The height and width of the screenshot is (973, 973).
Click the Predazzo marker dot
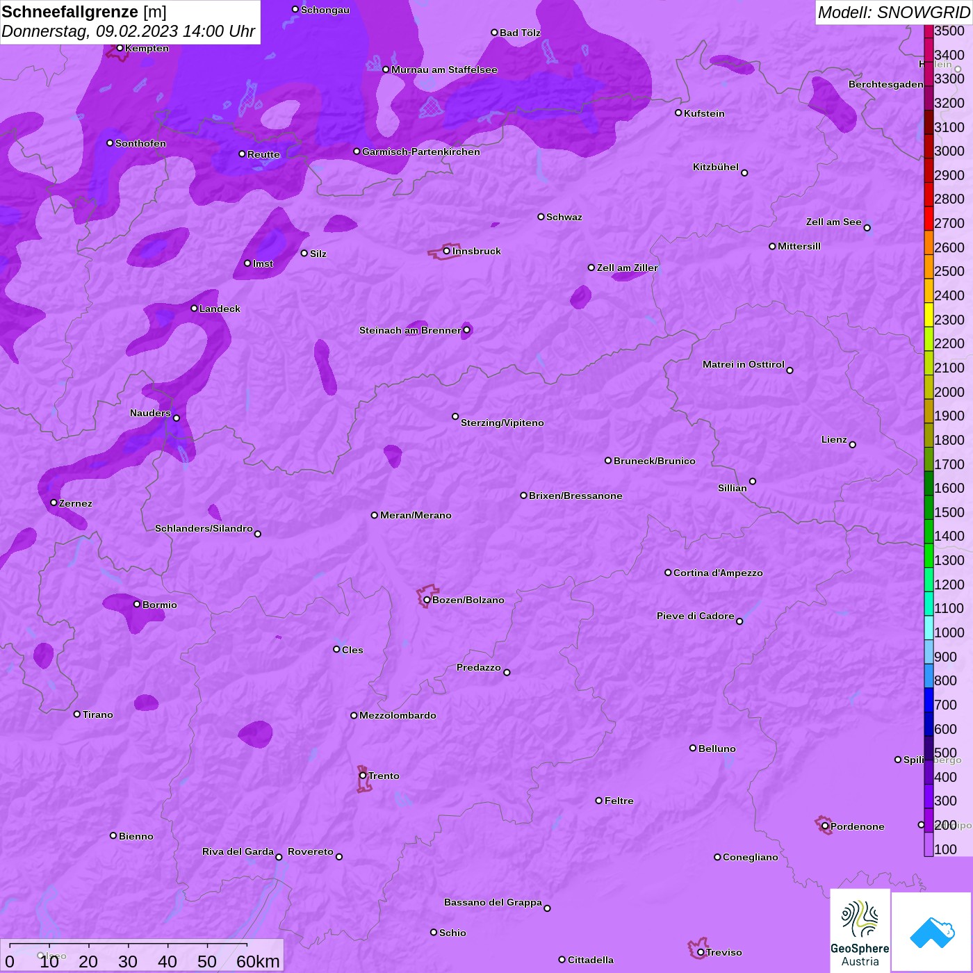coord(507,672)
